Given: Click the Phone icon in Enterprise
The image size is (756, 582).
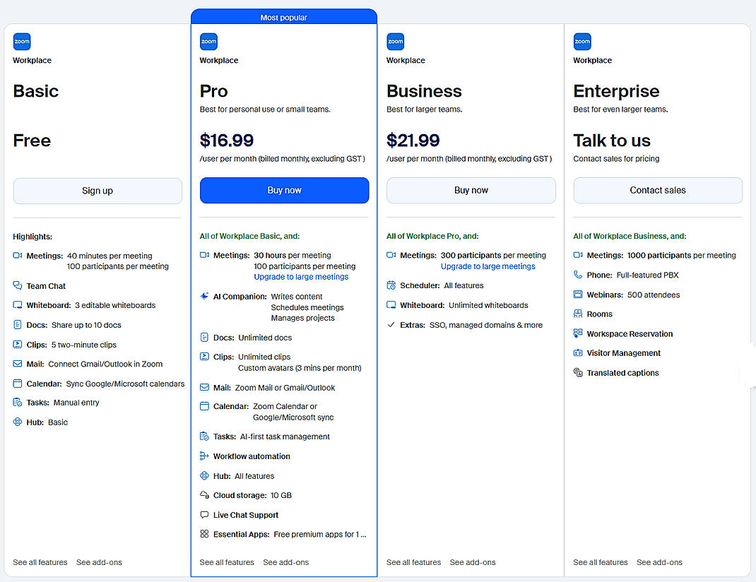Looking at the screenshot, I should [578, 275].
